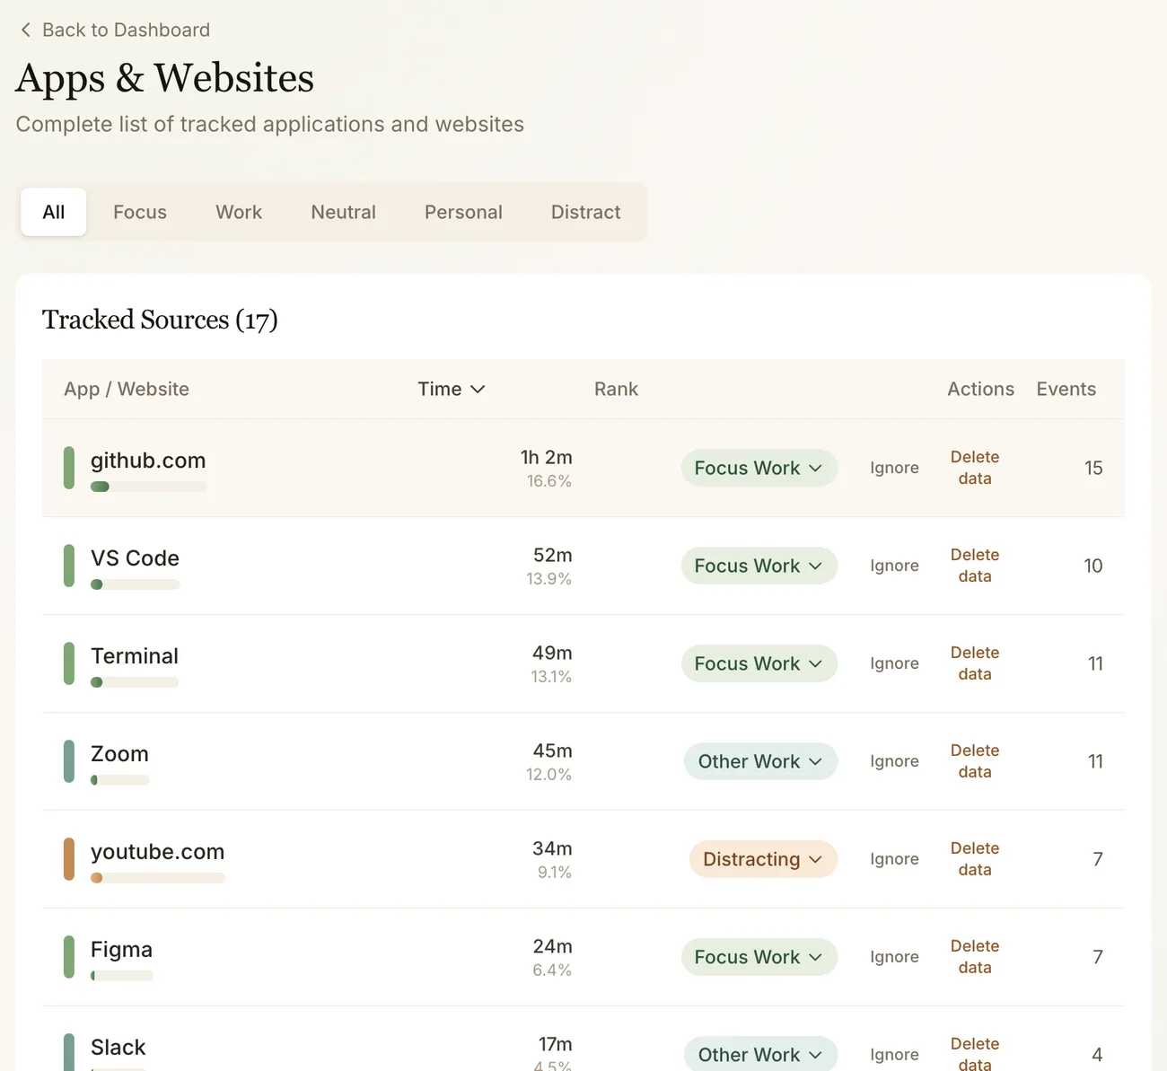Delete data for youtube.com

(x=975, y=859)
